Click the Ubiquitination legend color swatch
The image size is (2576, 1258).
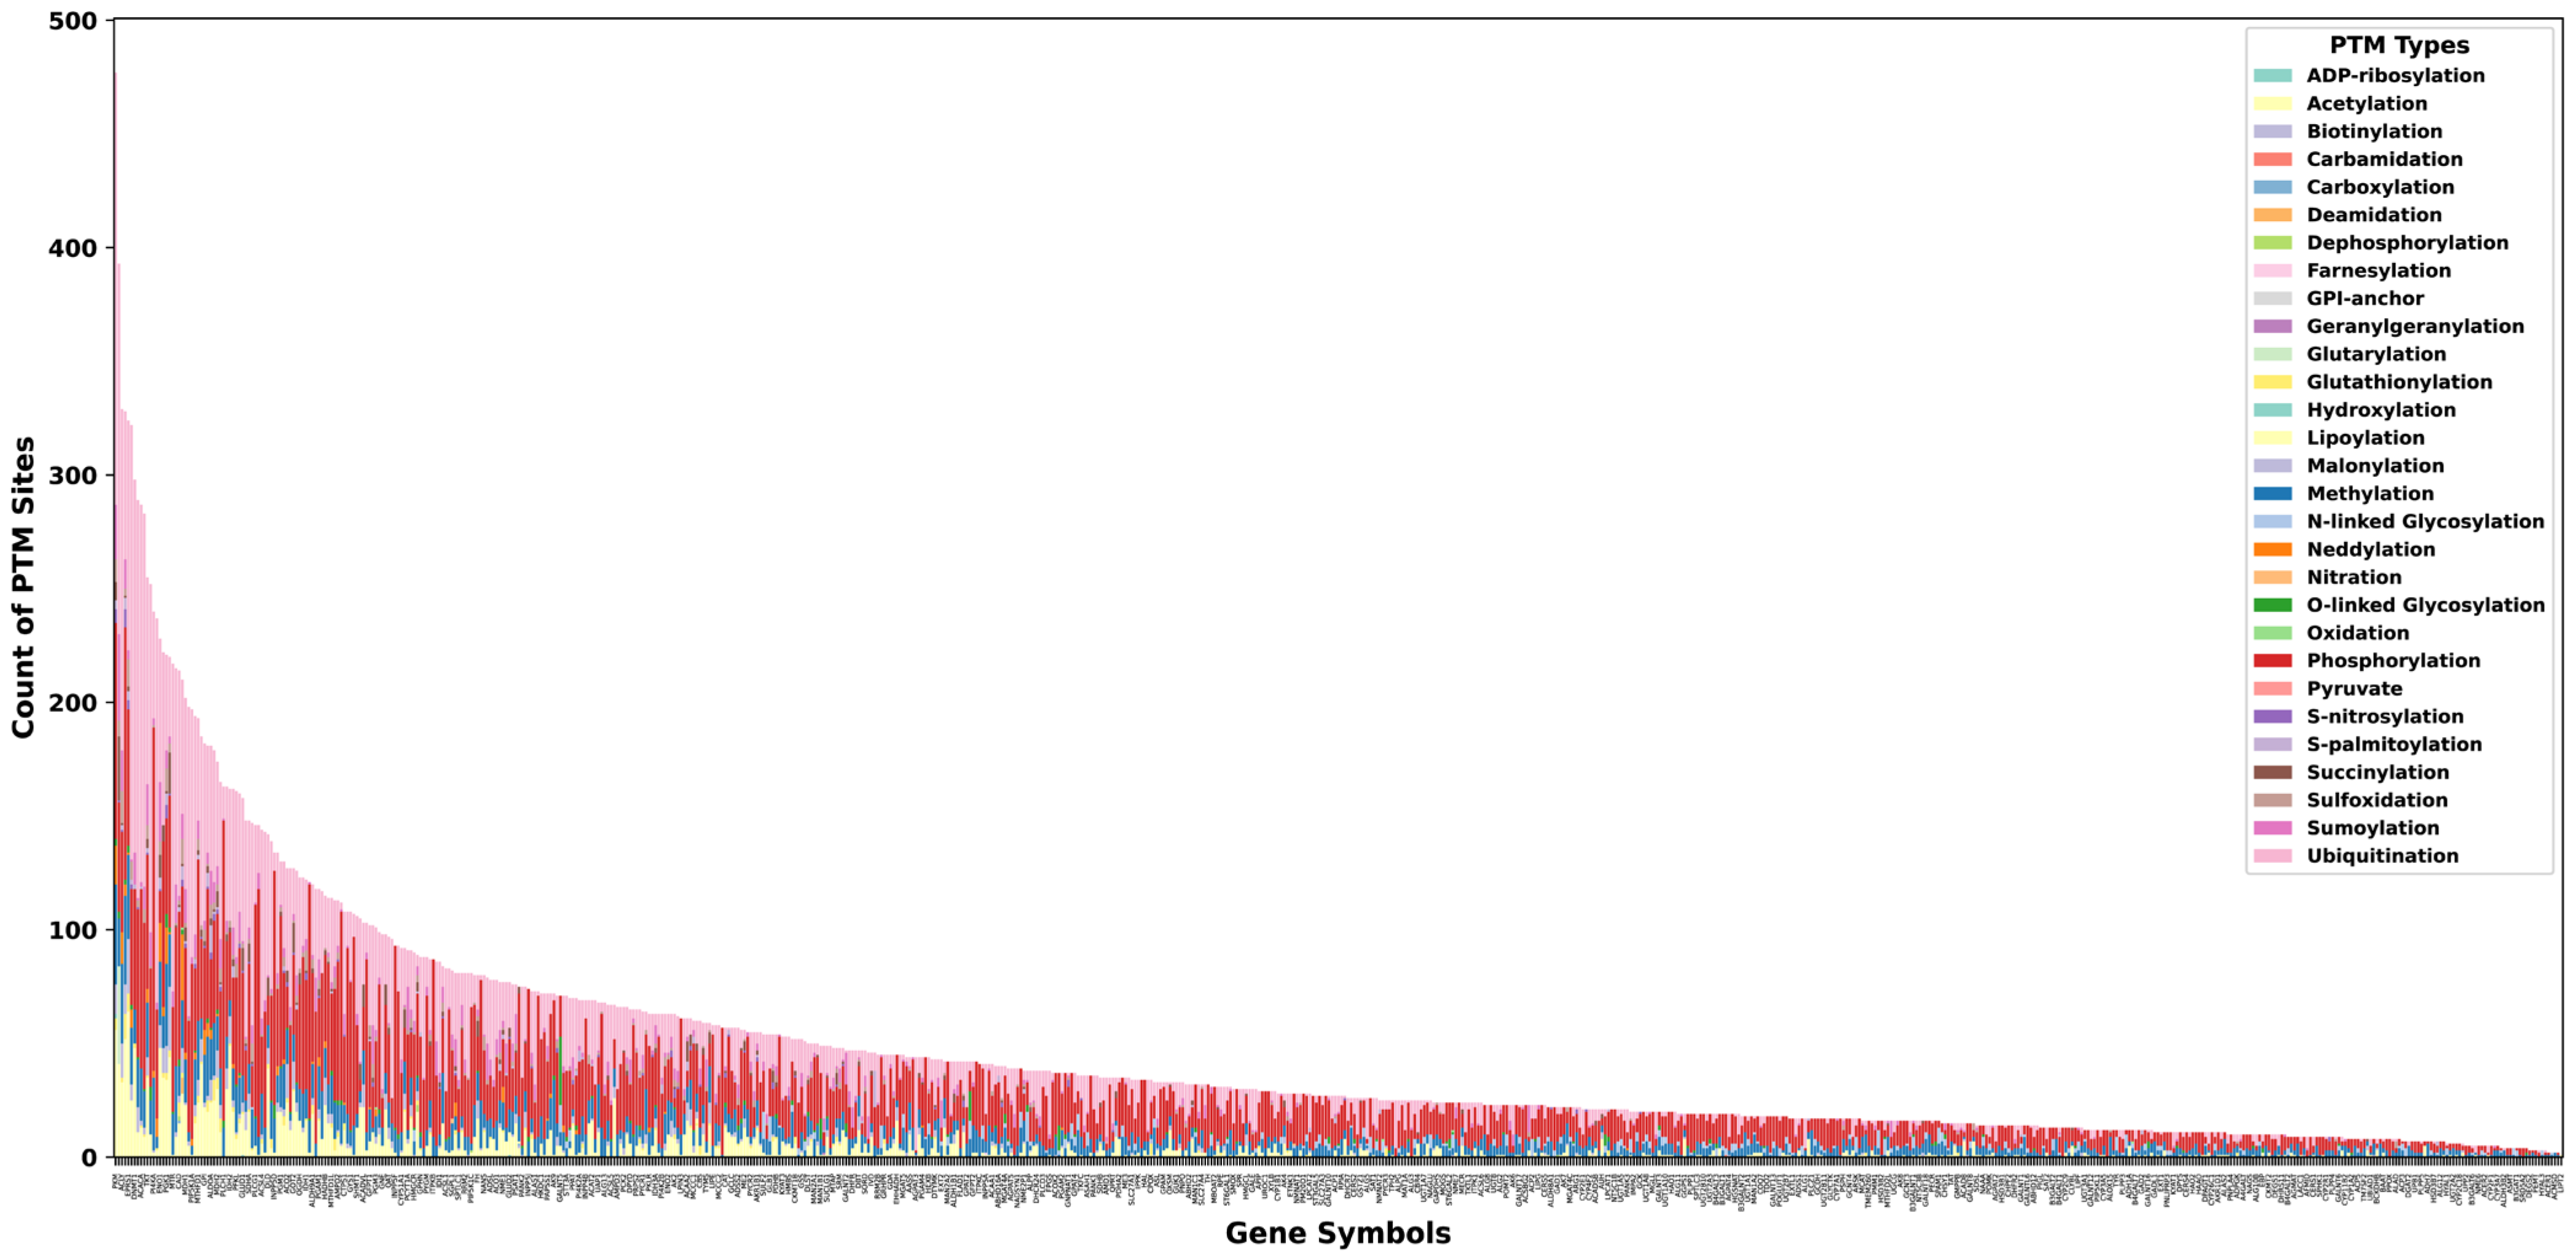click(x=2272, y=856)
